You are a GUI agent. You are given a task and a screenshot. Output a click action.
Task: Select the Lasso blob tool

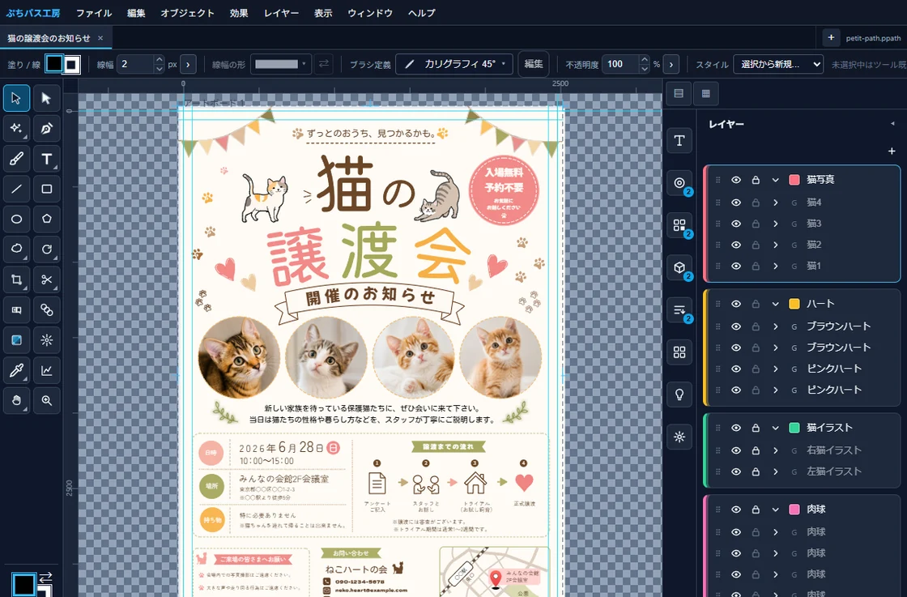[16, 249]
